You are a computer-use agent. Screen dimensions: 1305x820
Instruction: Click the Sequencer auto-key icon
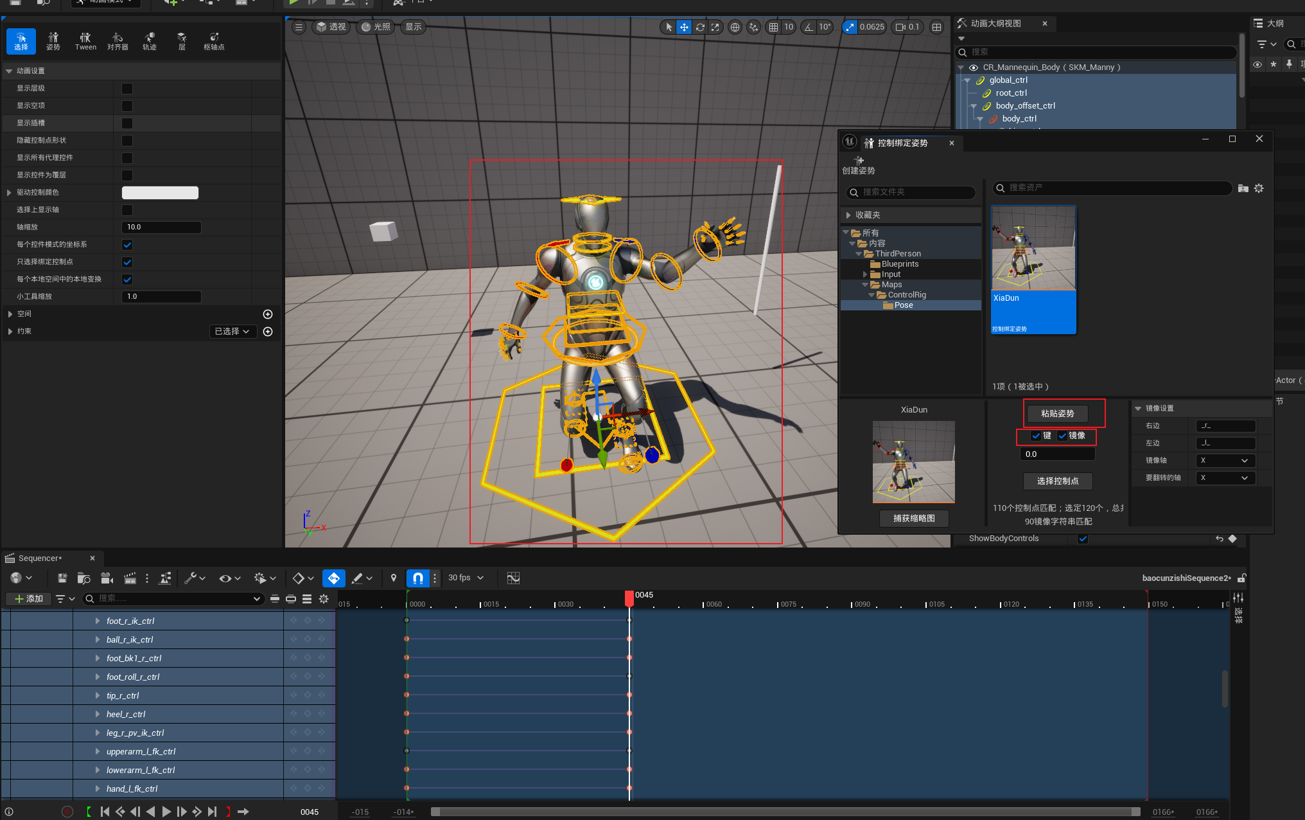(x=333, y=578)
